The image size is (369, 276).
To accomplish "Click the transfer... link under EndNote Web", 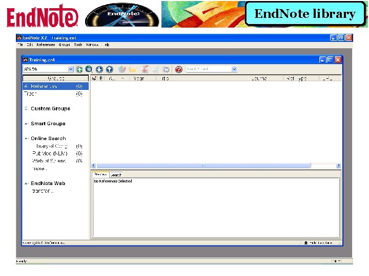I will click(x=43, y=191).
